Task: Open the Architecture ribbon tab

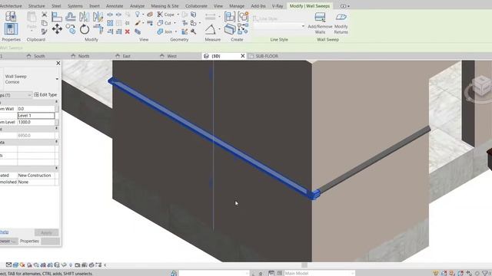Action: click(x=11, y=6)
